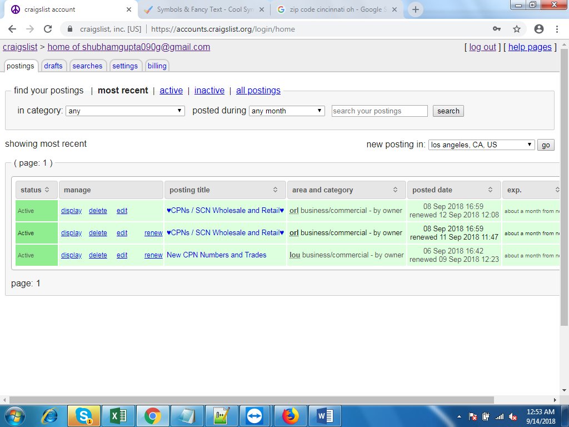This screenshot has height=427, width=569.
Task: Open the Notepad++ taskbar icon
Action: (x=222, y=416)
